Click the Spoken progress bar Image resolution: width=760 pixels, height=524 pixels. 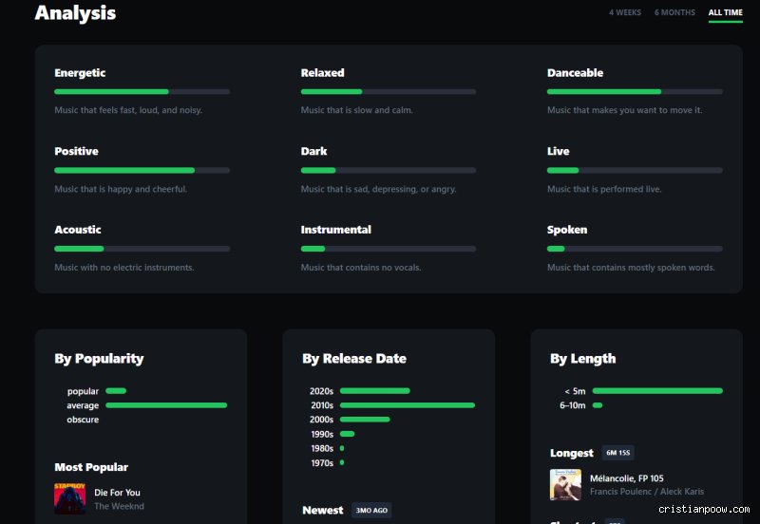(635, 249)
